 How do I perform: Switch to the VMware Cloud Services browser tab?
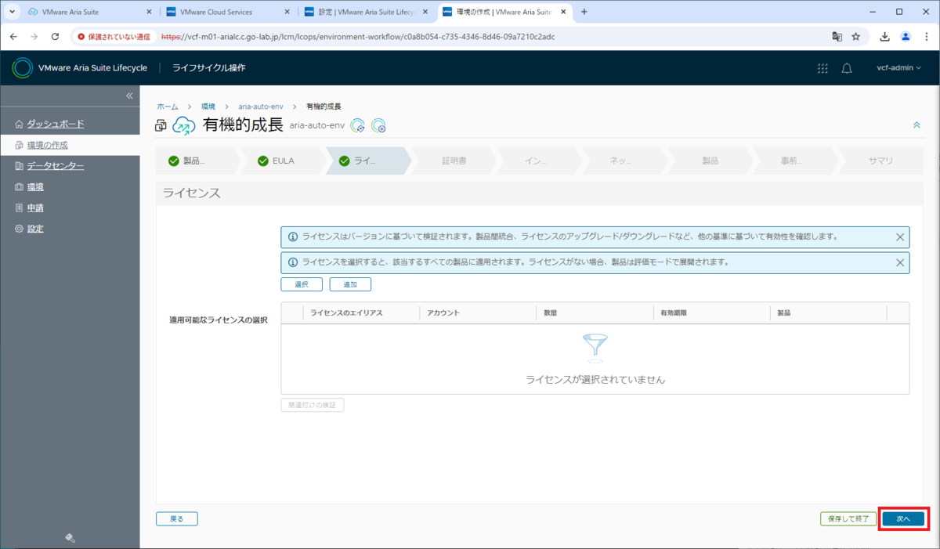pyautogui.click(x=226, y=12)
